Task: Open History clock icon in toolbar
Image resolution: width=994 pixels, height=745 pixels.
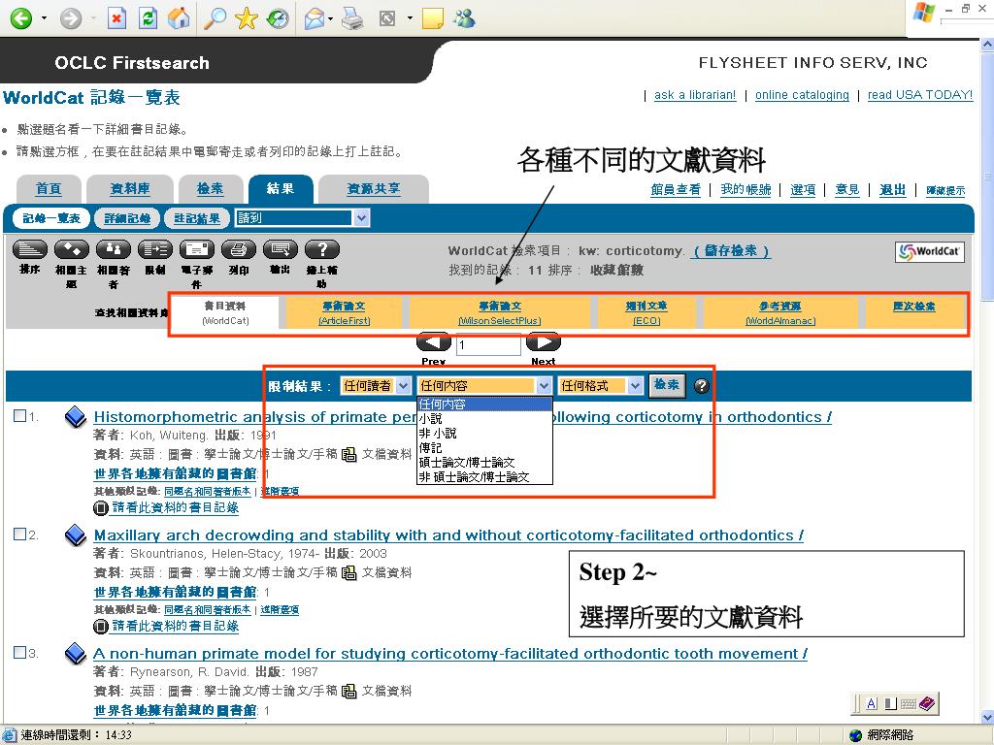Action: [x=277, y=17]
